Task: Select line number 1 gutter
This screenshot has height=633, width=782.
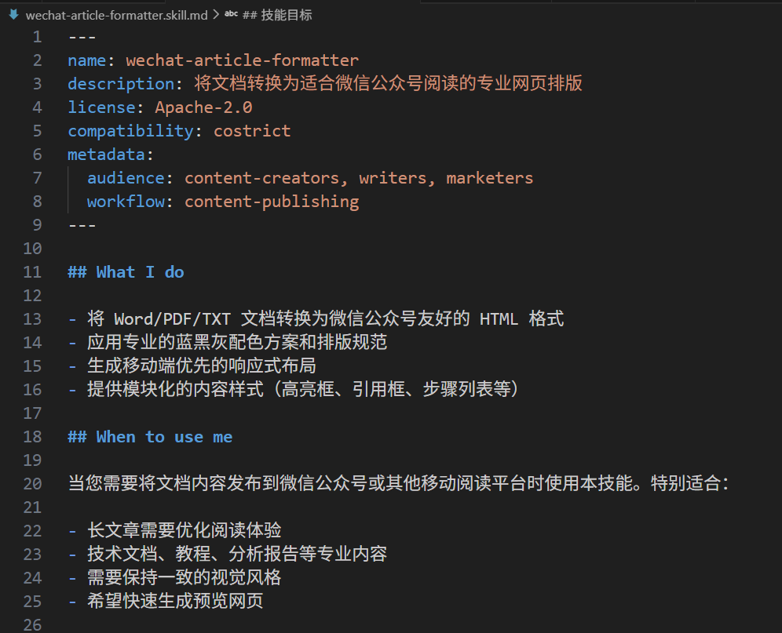Action: (x=36, y=36)
